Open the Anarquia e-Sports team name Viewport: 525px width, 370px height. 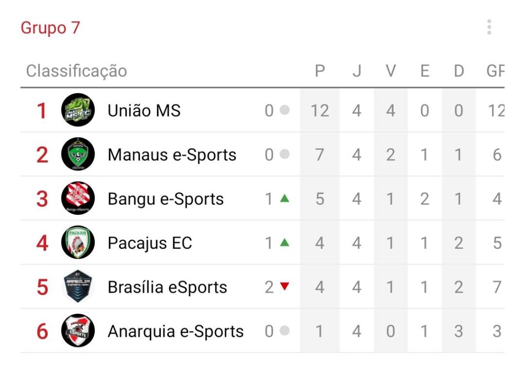pyautogui.click(x=175, y=332)
